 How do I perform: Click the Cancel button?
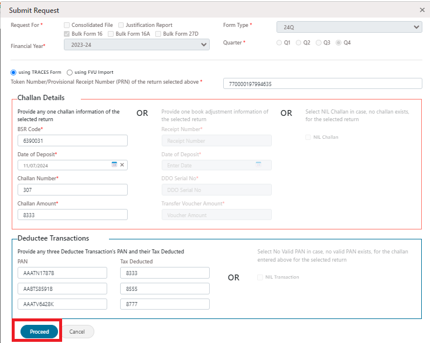coord(77,331)
